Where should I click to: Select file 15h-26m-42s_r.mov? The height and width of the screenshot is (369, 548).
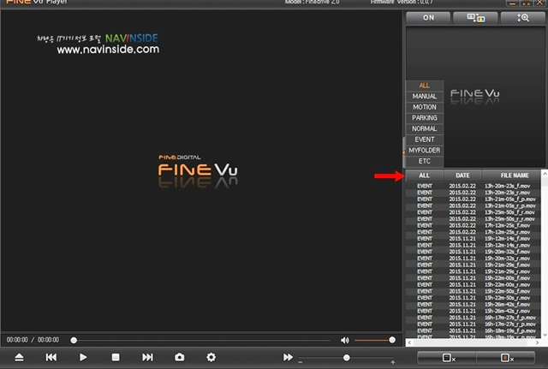click(x=474, y=311)
